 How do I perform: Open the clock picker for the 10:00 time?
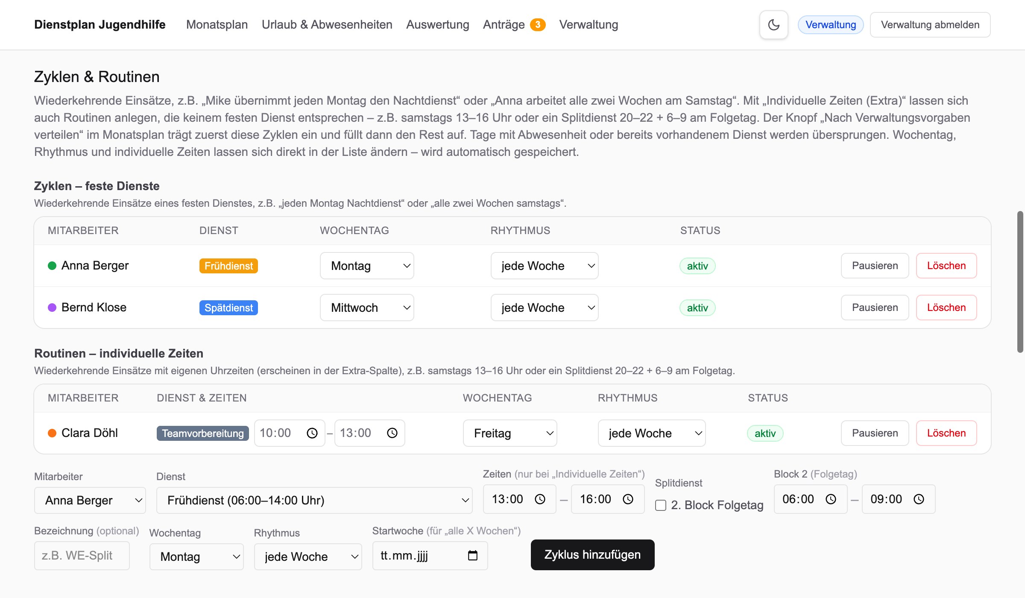pyautogui.click(x=312, y=433)
